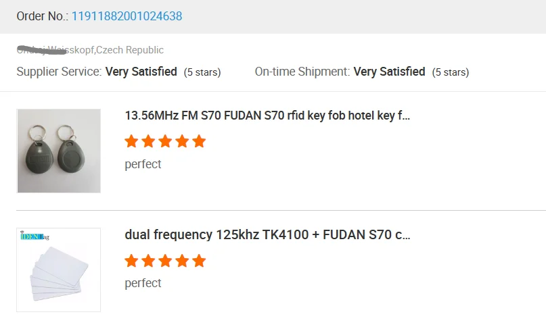Click the second star of the key fob rating
This screenshot has height=327, width=546.
(148, 141)
